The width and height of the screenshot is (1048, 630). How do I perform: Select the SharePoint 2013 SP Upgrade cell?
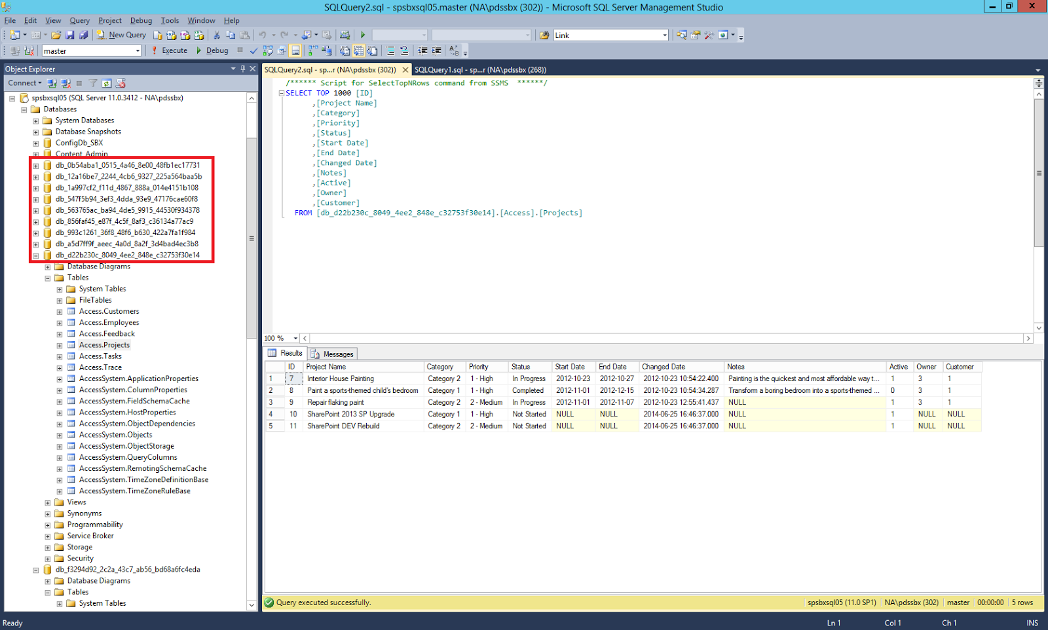pos(364,414)
